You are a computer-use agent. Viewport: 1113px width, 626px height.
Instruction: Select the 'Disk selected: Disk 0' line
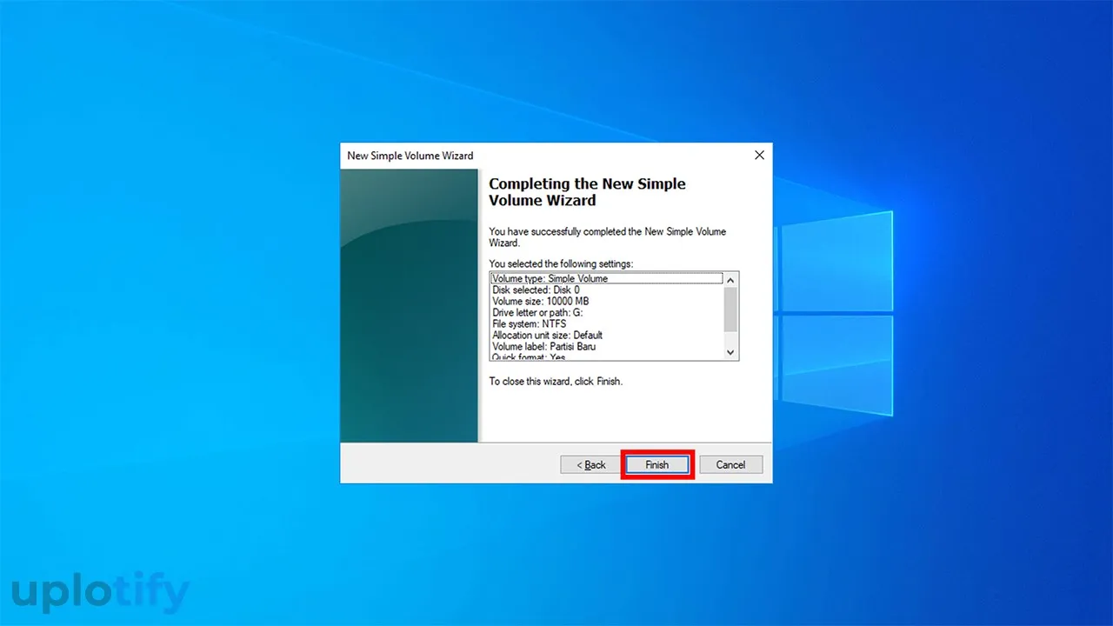(606, 290)
